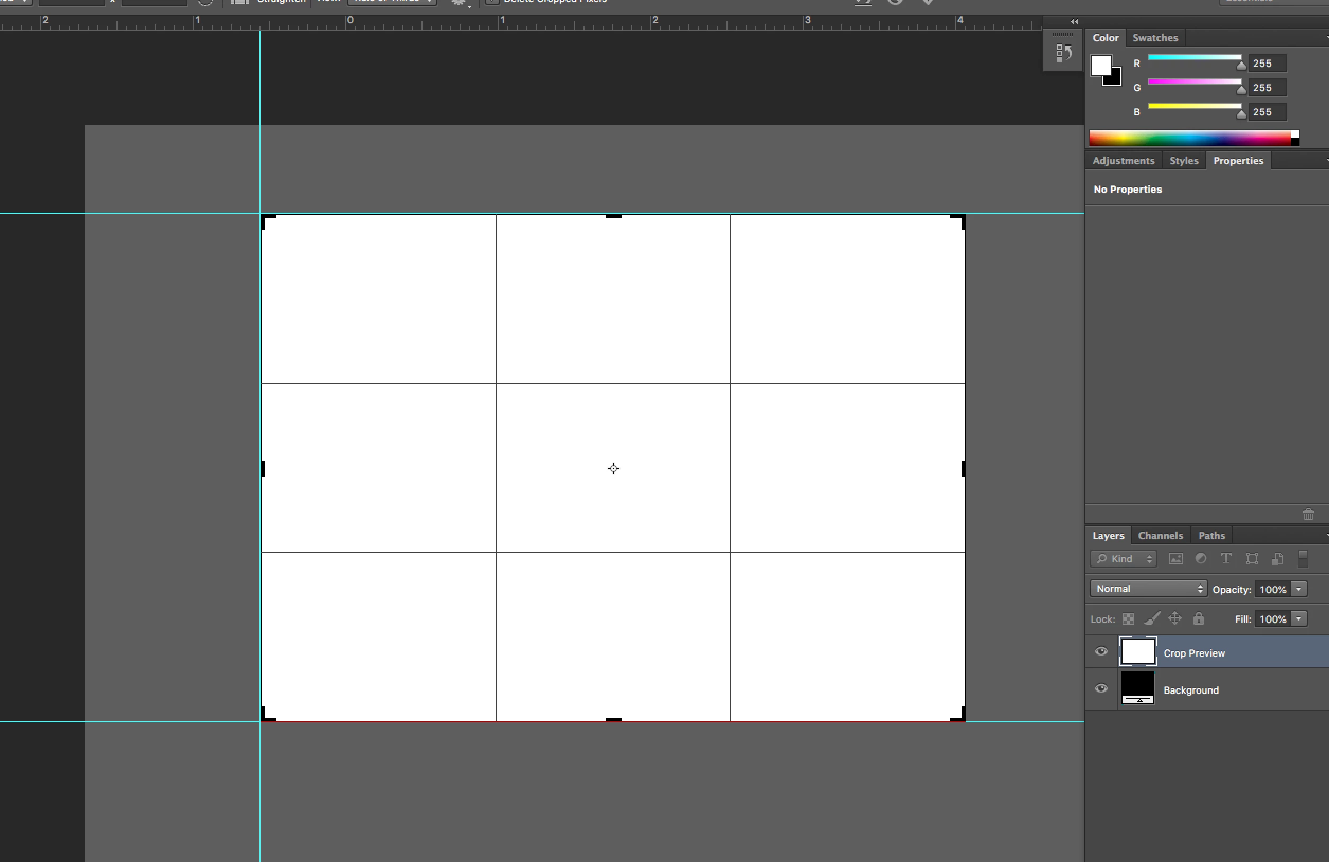1329x862 pixels.
Task: Open the Adjustments panel tab
Action: coord(1123,161)
